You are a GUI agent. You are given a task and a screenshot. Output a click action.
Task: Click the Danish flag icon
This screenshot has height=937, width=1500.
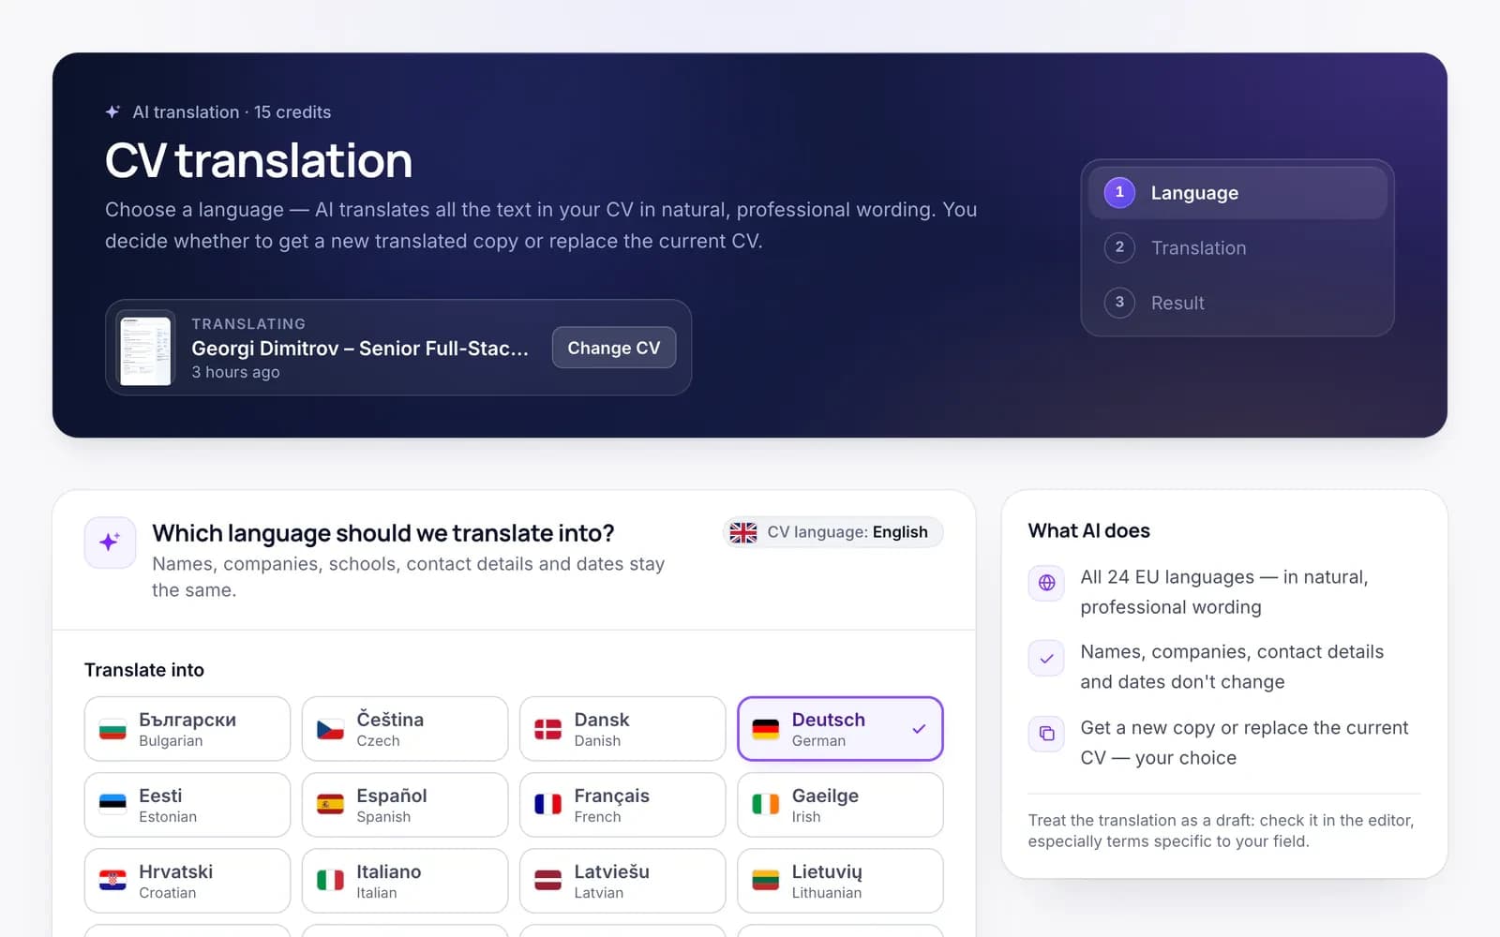click(x=547, y=729)
